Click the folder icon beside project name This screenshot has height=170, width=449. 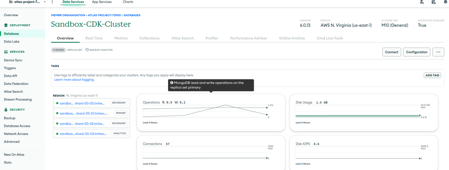(x=11, y=2)
